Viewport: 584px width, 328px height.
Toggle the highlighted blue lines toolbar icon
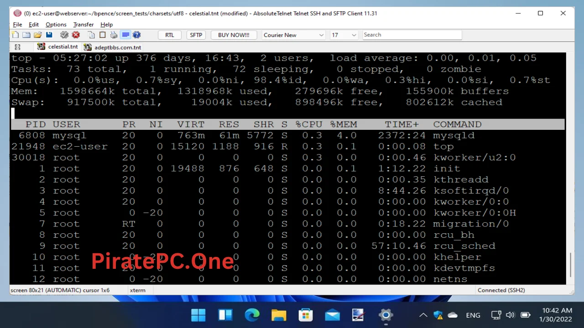(x=125, y=35)
